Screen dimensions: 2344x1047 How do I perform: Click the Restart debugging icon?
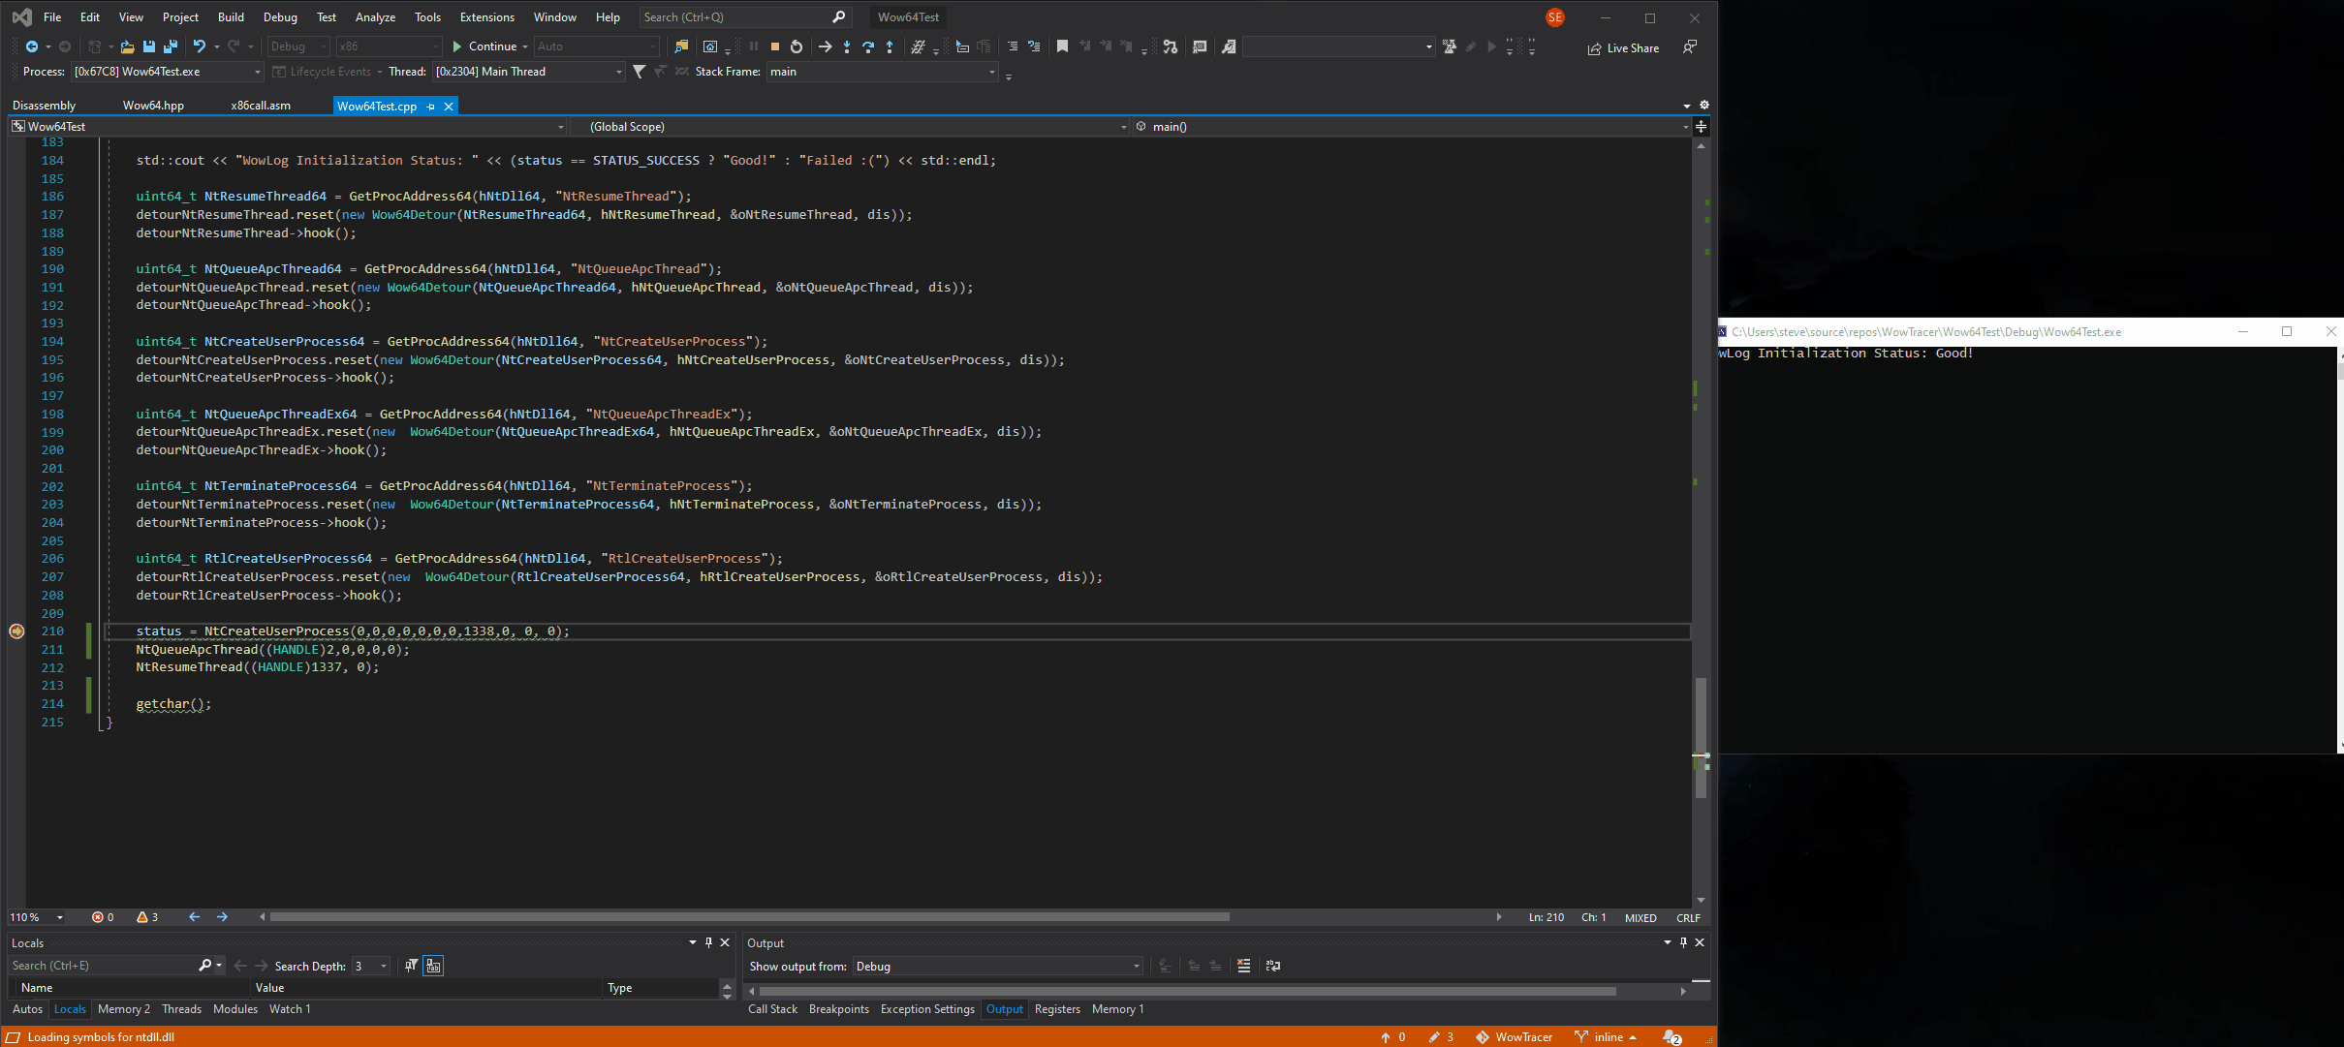[x=797, y=46]
